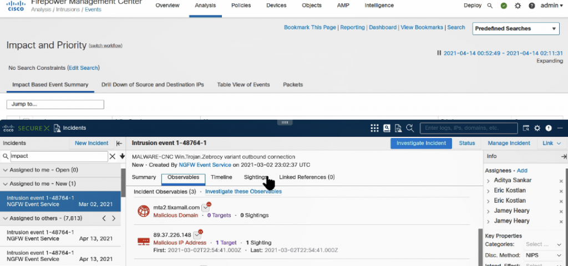Switch to incident Summary tab
This screenshot has width=568, height=266.
(x=144, y=177)
